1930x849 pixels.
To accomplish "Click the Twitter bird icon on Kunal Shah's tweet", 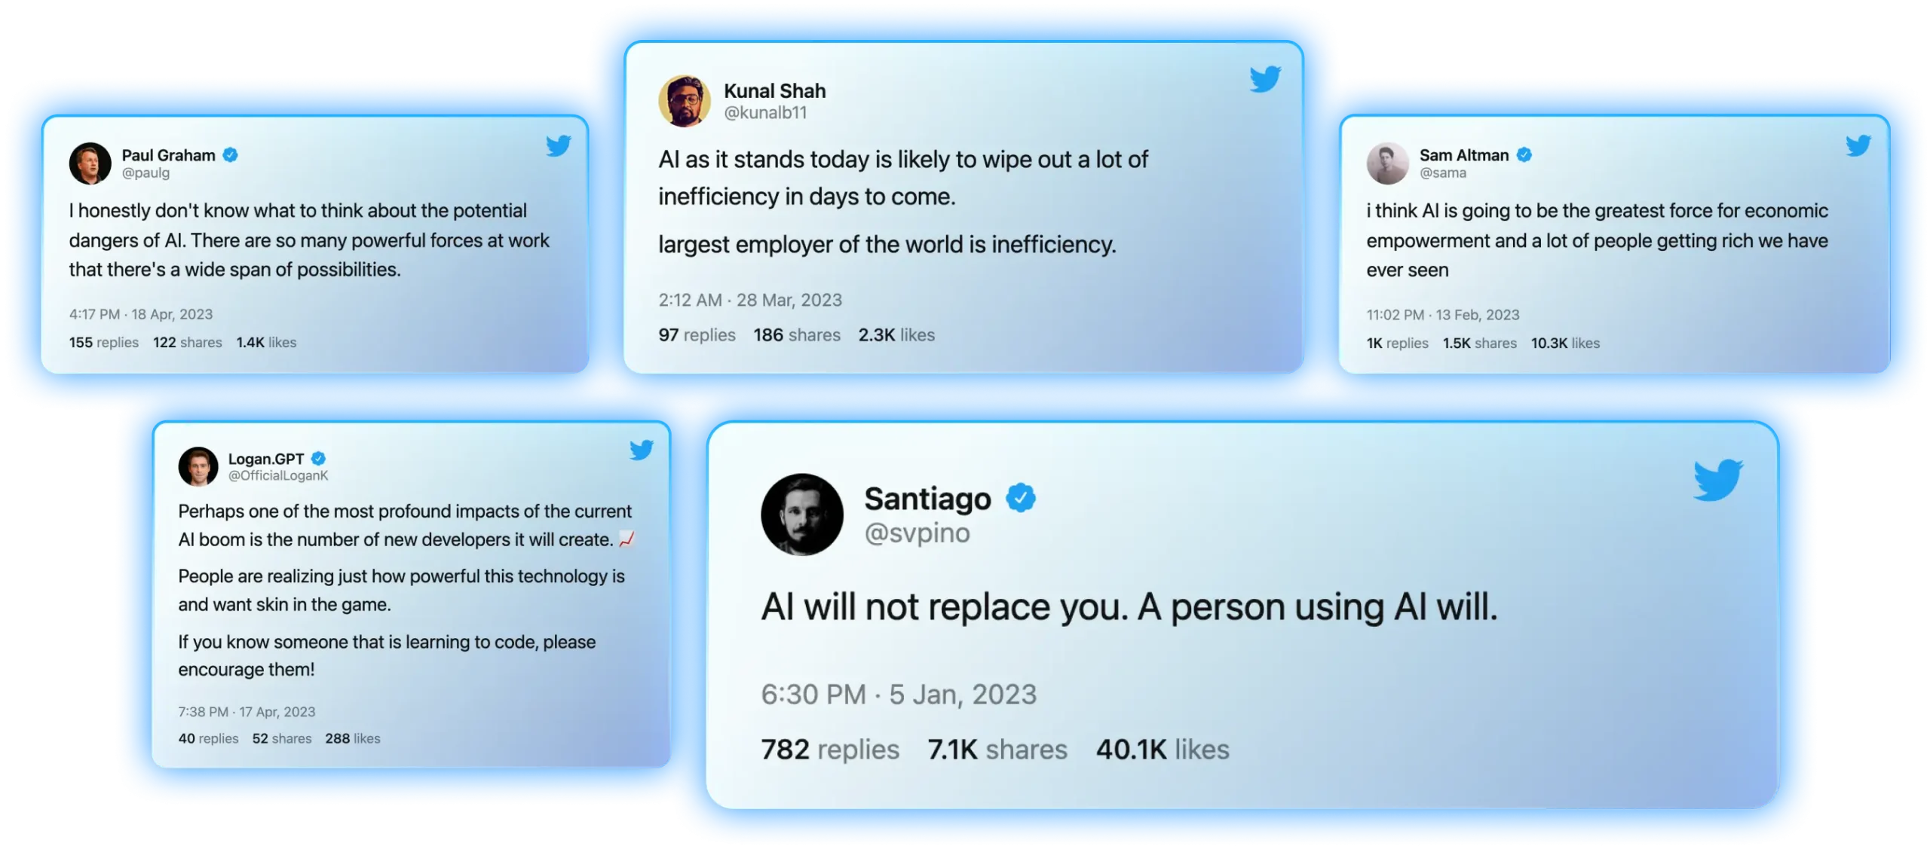I will pyautogui.click(x=1264, y=78).
